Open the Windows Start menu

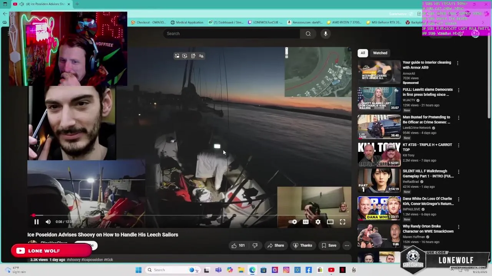click(x=138, y=270)
